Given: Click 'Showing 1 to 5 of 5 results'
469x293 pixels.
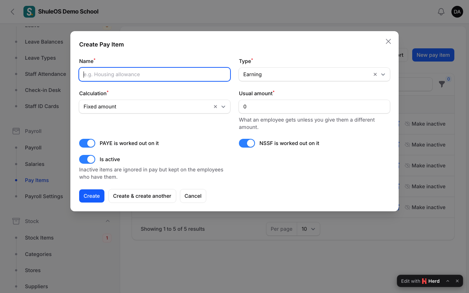Looking at the screenshot, I should pyautogui.click(x=173, y=229).
